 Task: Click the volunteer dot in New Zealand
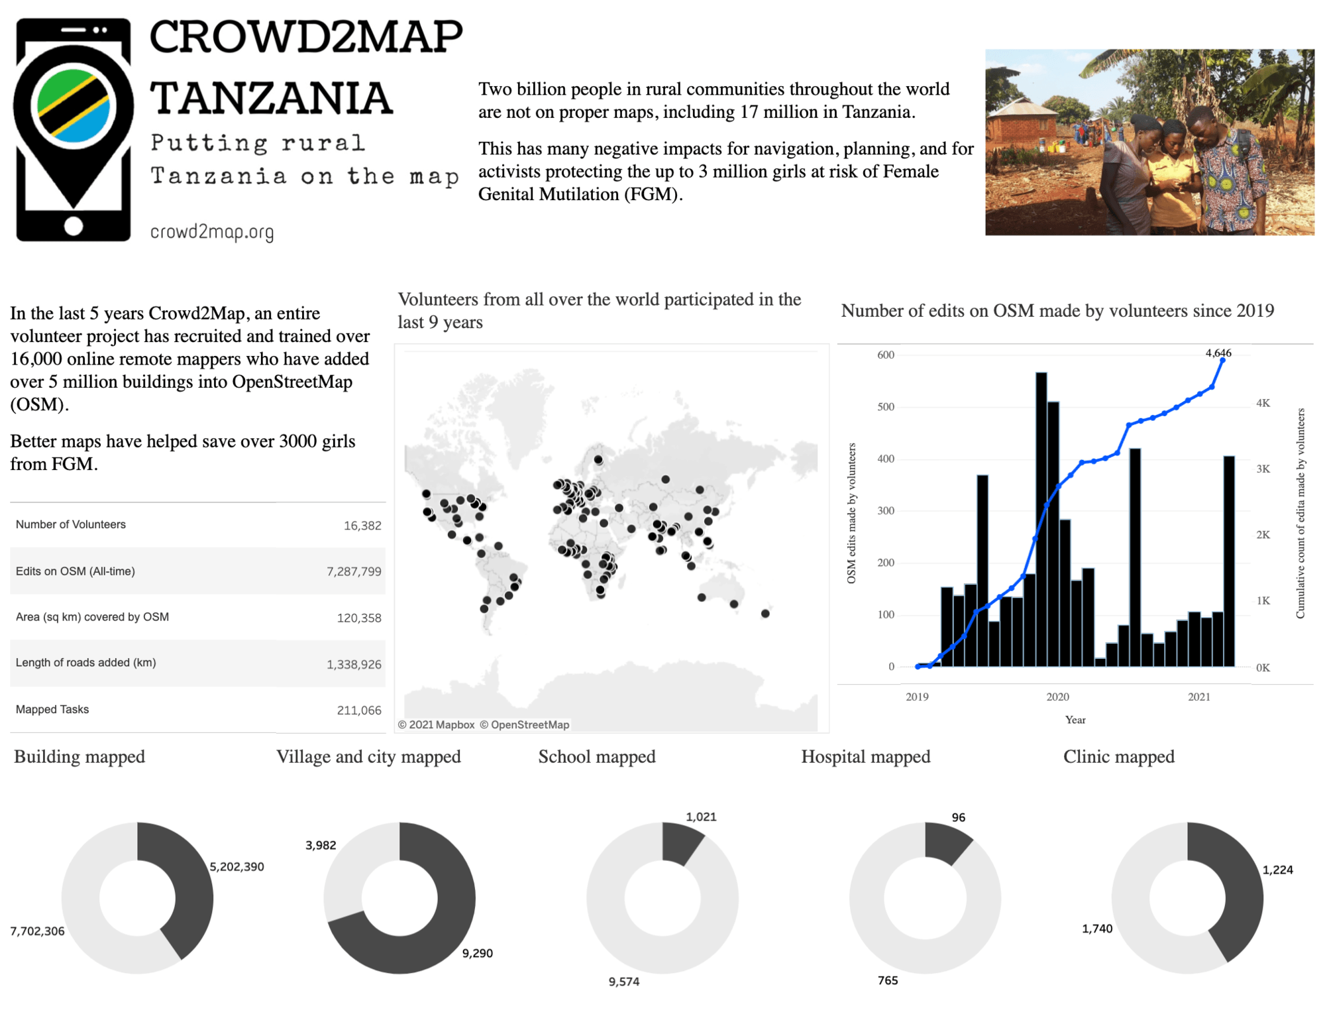[765, 614]
